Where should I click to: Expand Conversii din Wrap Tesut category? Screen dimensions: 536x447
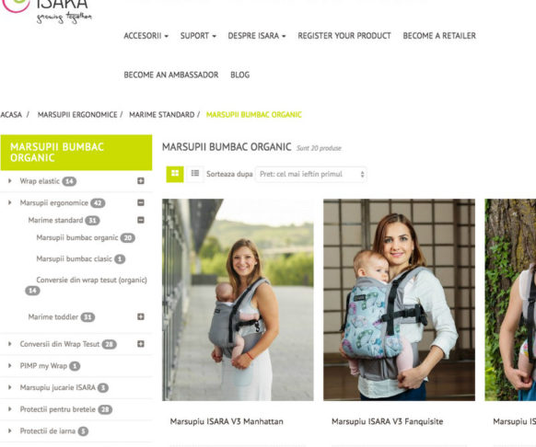point(141,344)
